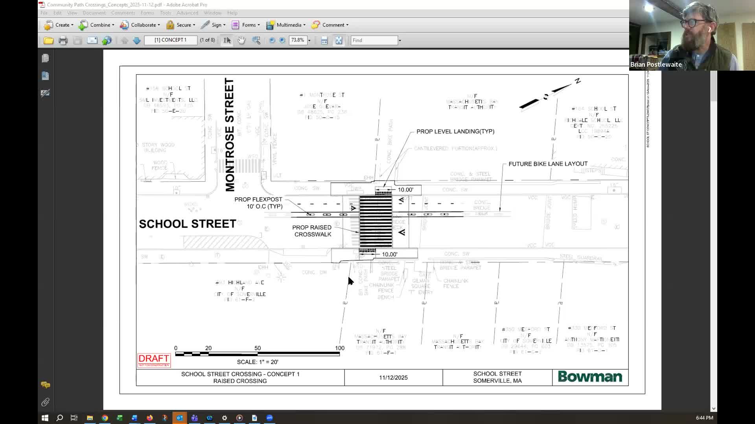Toggle the Select tool
The image size is (755, 424).
(x=227, y=40)
